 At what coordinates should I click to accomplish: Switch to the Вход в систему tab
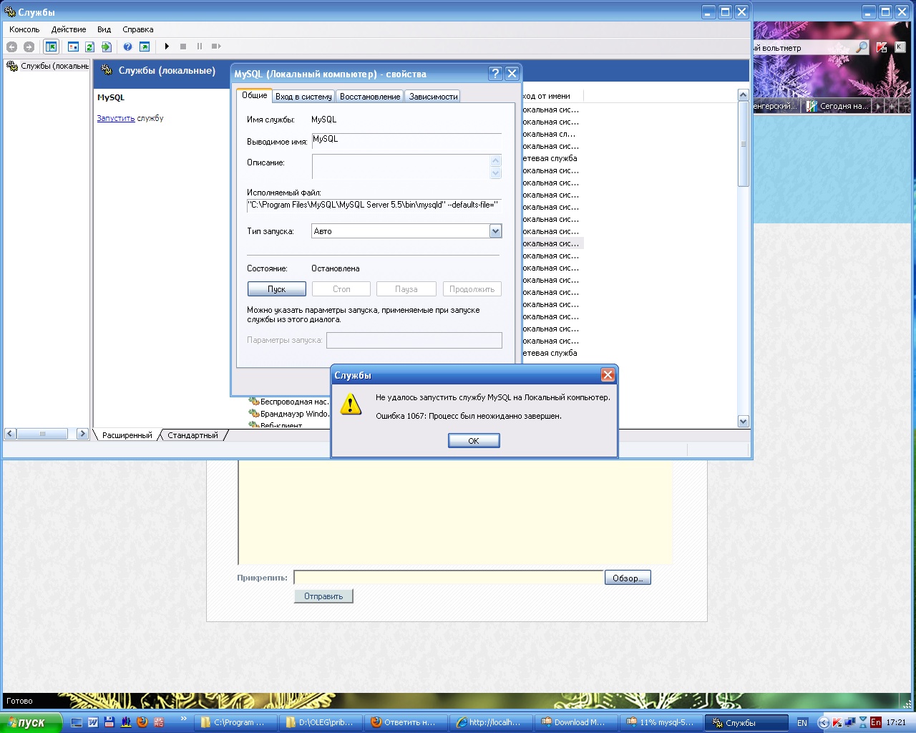[303, 97]
